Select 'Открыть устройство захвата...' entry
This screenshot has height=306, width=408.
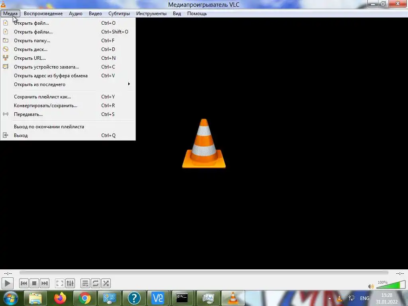click(x=68, y=67)
